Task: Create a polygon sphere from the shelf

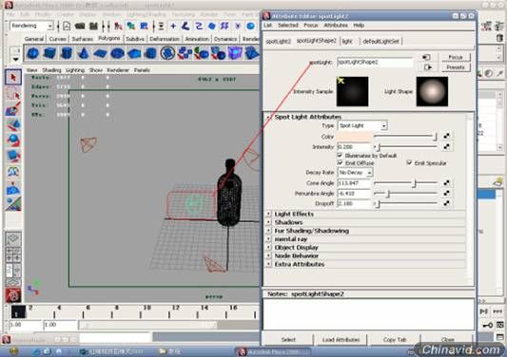Action: coord(33,53)
